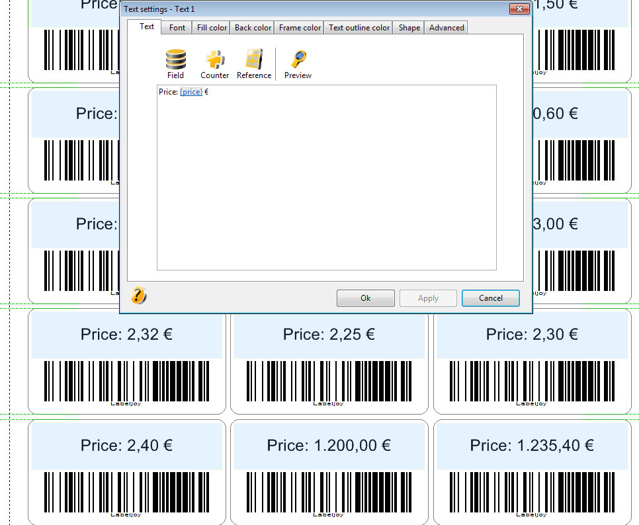Select the 'Price: 2,30 €' label text
This screenshot has height=525, width=639.
click(x=532, y=335)
